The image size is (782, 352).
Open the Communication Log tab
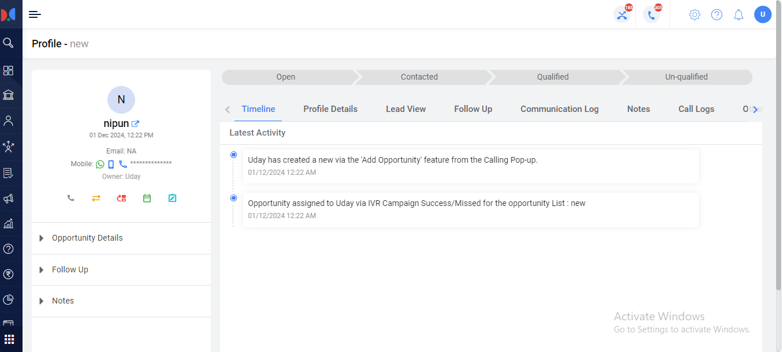tap(559, 109)
